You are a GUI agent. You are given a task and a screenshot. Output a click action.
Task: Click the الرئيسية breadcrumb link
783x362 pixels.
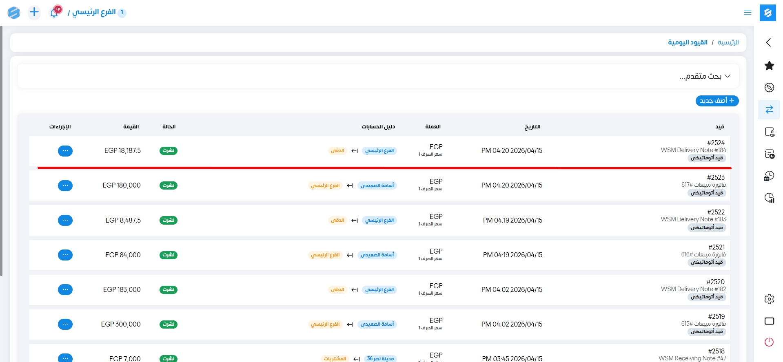728,42
